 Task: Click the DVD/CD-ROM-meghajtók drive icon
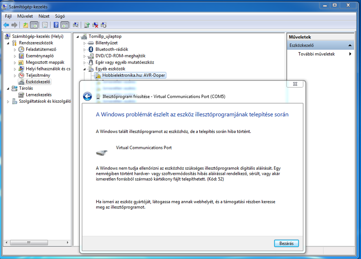click(91, 56)
